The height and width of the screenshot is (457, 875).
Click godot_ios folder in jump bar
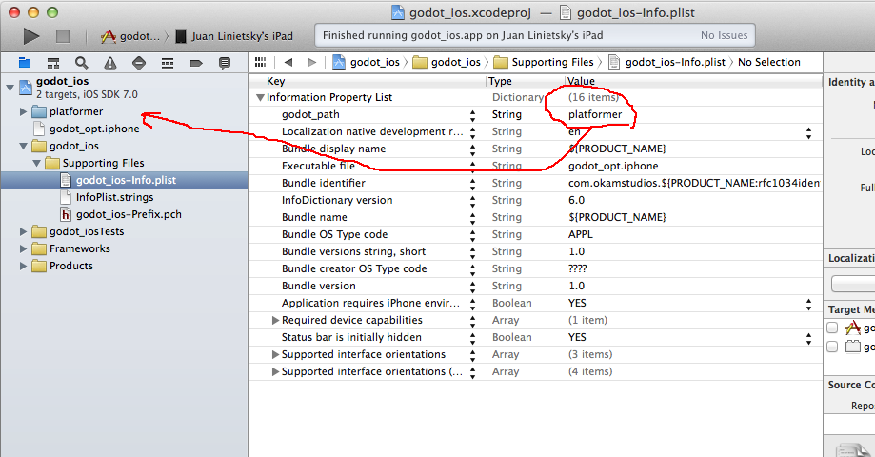point(447,62)
